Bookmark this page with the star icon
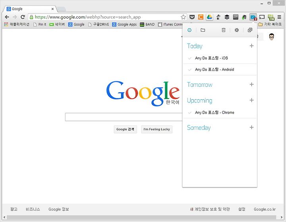286x222 pixels. [183, 17]
